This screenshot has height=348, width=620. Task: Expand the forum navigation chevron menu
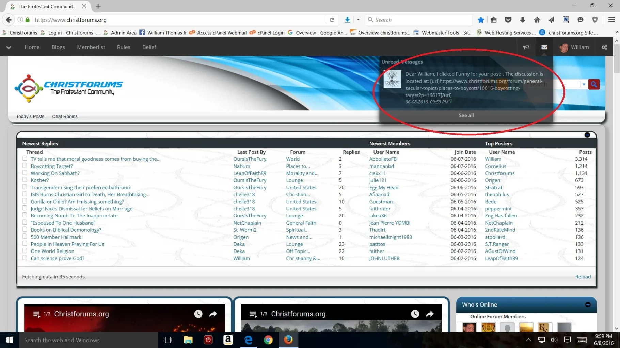coord(9,47)
